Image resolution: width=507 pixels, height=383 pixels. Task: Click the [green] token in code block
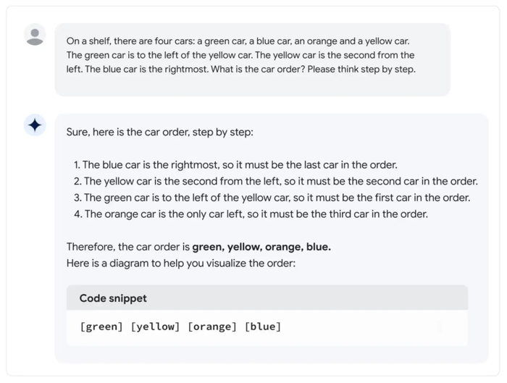101,327
